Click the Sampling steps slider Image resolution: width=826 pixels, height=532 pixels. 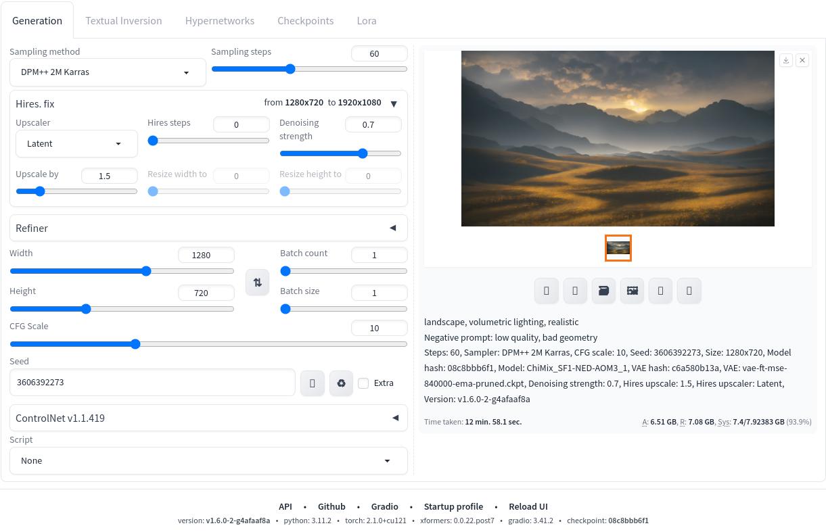309,69
